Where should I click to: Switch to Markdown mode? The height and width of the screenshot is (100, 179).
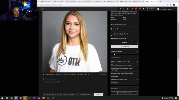point(85,94)
